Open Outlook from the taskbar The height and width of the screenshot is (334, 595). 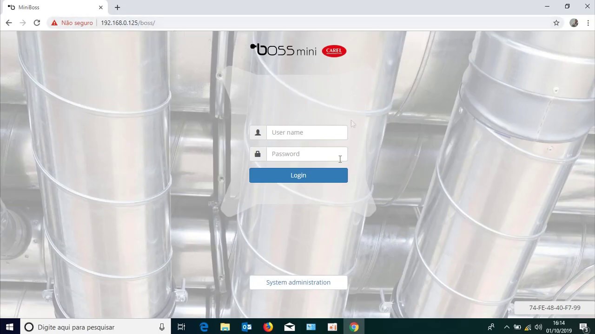pos(247,327)
